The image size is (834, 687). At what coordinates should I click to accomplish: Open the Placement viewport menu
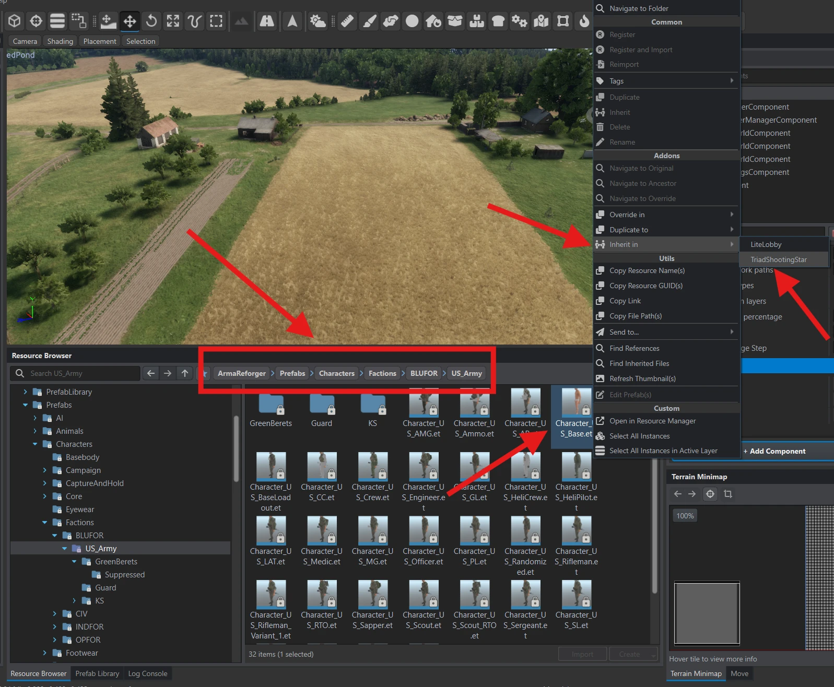100,41
